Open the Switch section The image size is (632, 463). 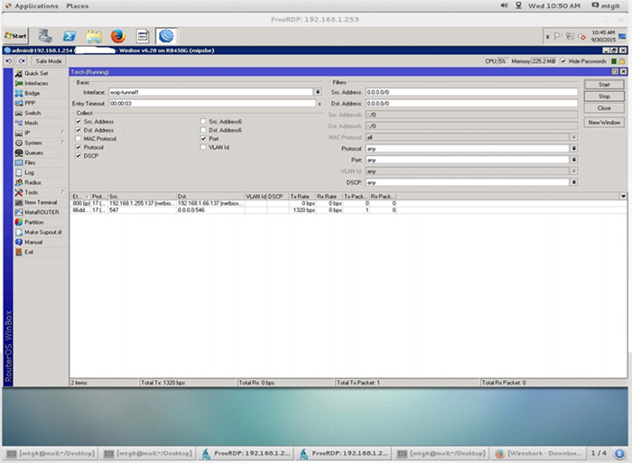click(33, 113)
